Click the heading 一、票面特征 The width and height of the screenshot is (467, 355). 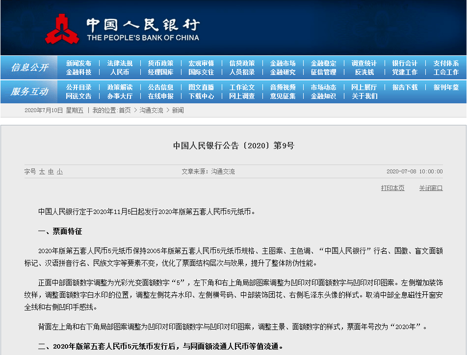point(60,231)
